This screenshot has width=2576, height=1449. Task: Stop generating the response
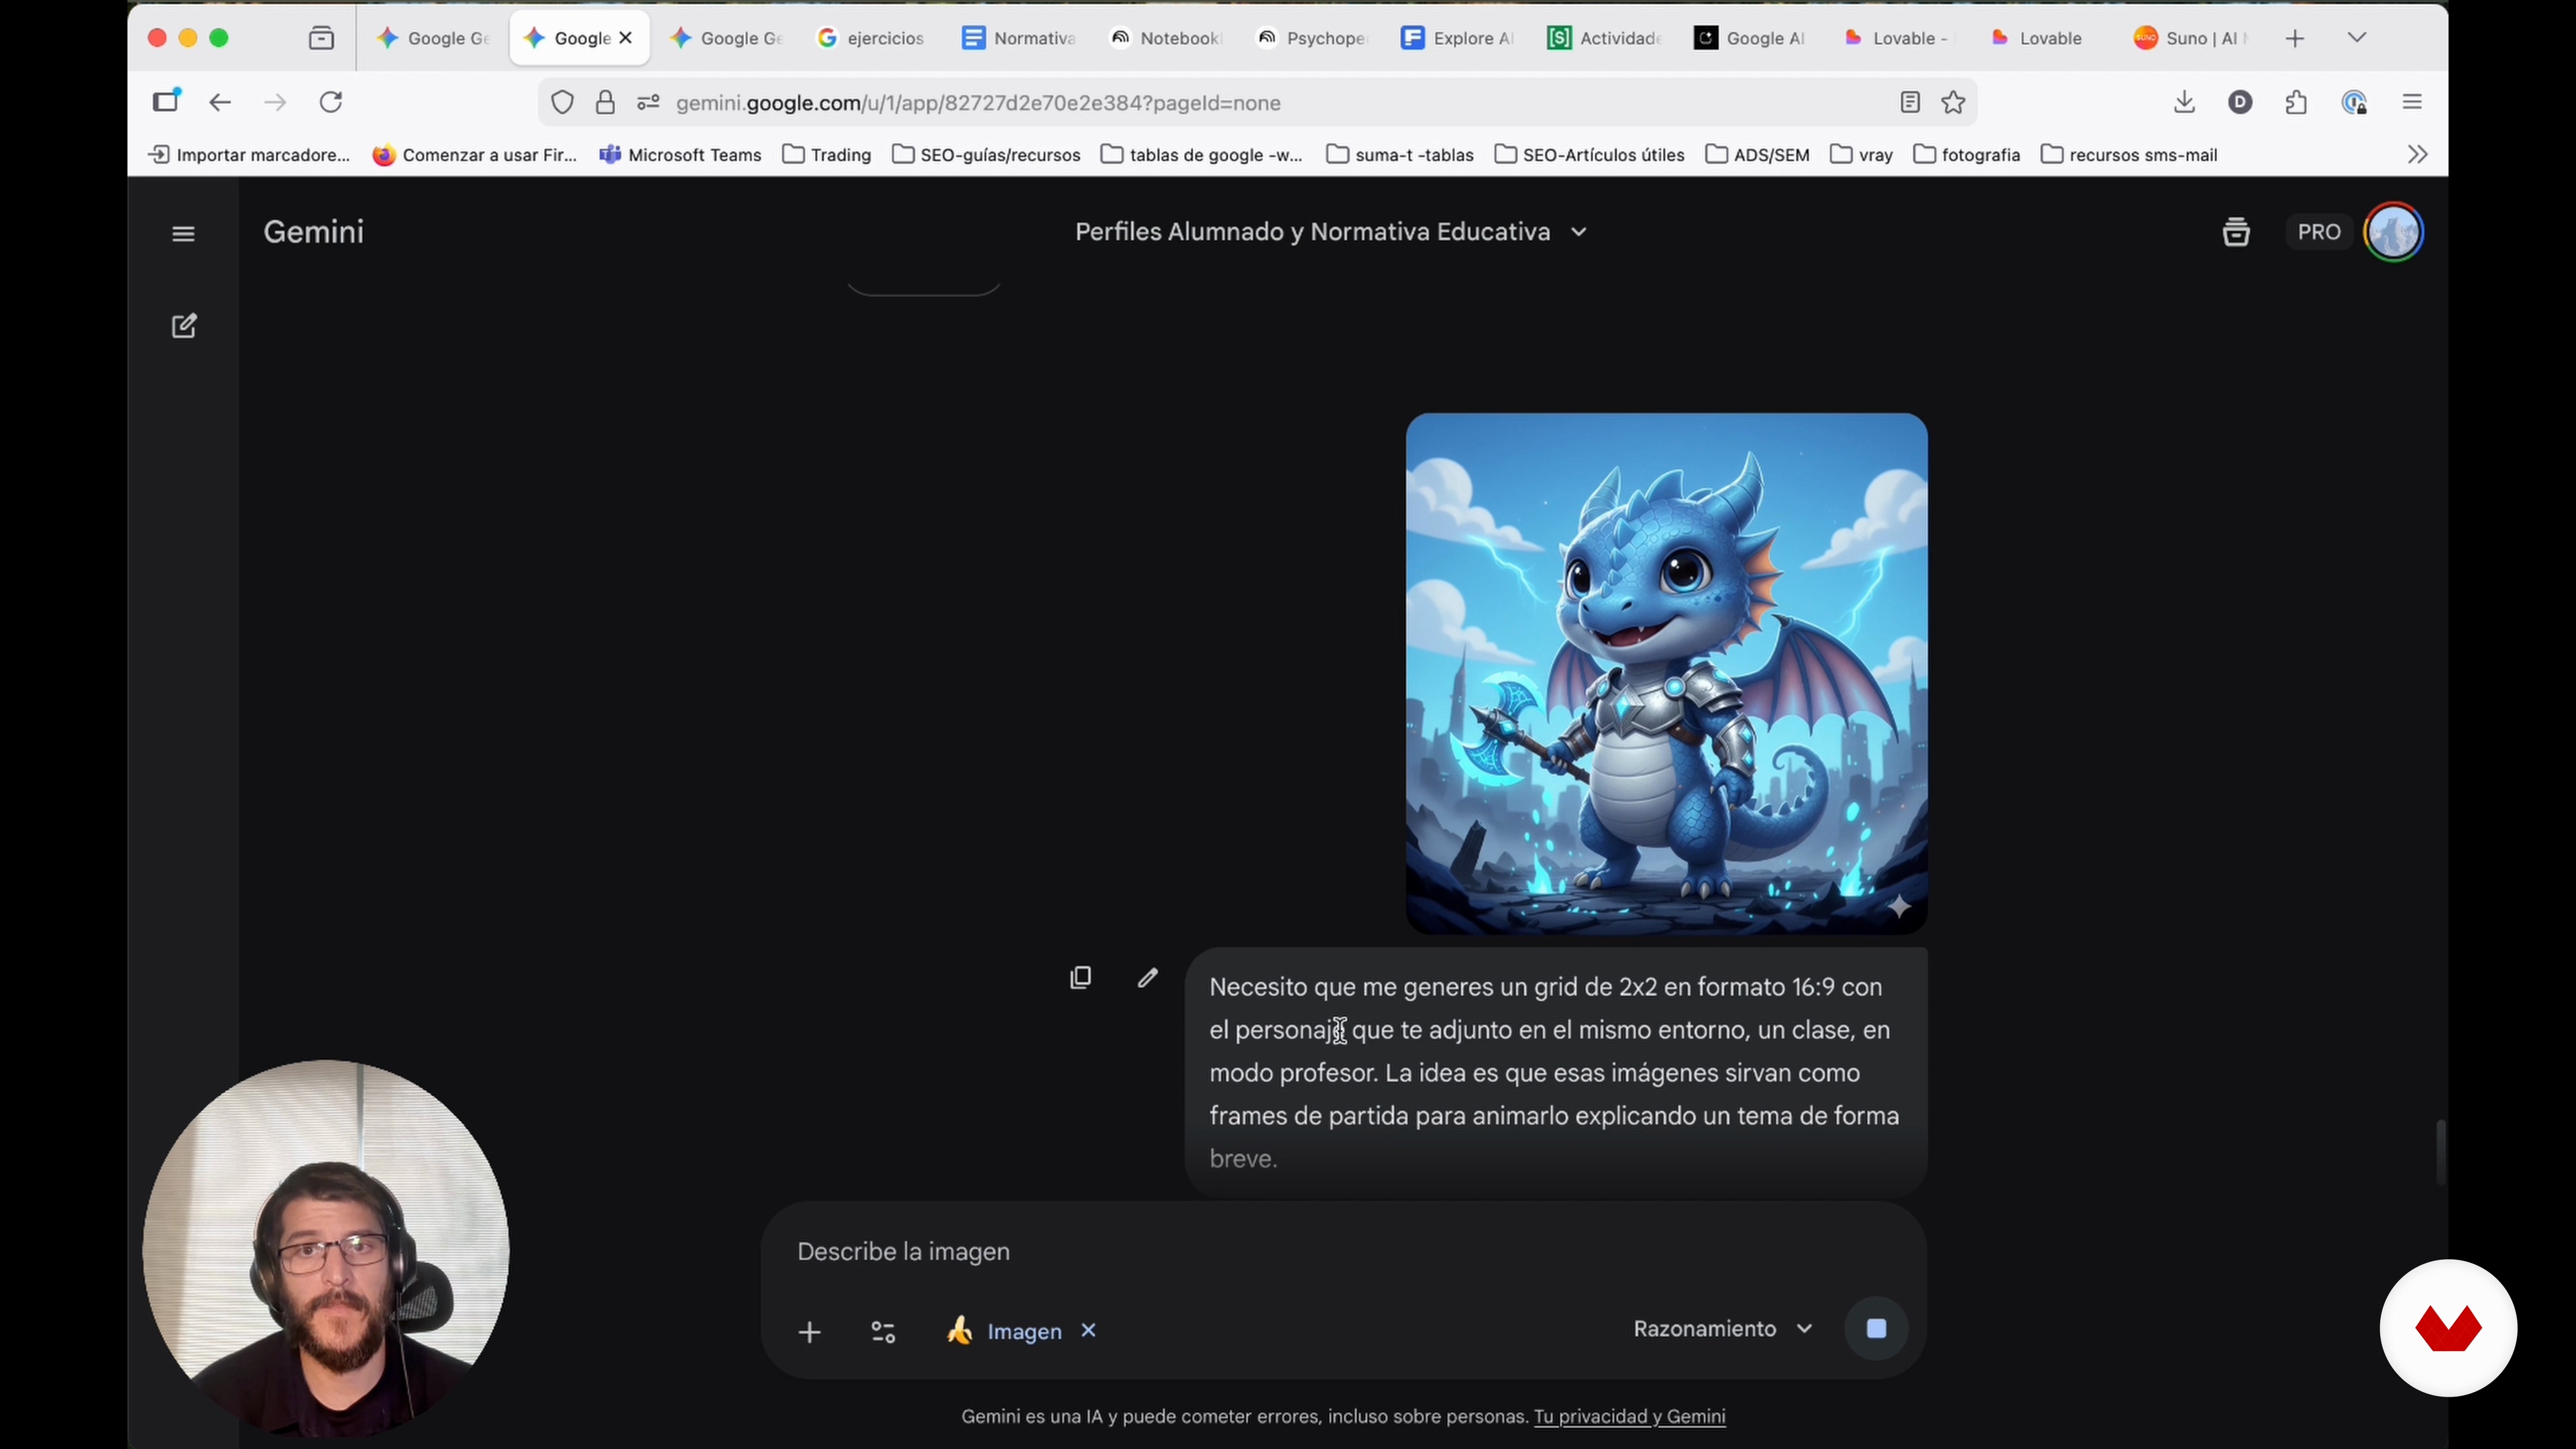tap(1876, 1329)
